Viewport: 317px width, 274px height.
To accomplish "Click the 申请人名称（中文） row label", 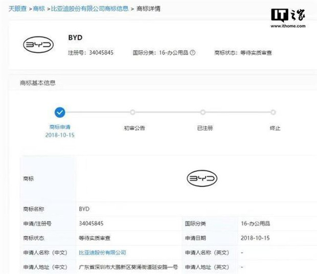I will click(46, 253).
